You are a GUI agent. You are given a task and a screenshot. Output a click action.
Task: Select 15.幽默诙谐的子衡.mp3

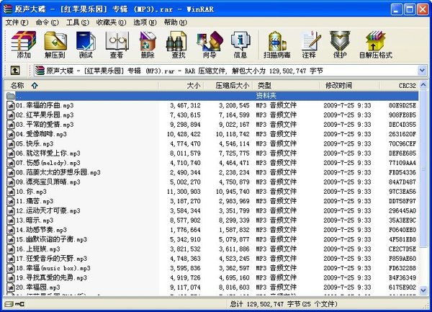click(212, 239)
